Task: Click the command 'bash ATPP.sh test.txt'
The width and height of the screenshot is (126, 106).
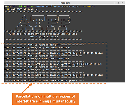Action: click(24, 9)
